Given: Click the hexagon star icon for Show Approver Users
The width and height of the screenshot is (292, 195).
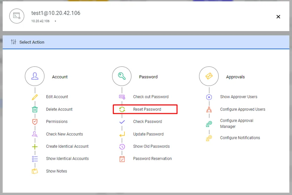Looking at the screenshot, I should click(209, 97).
